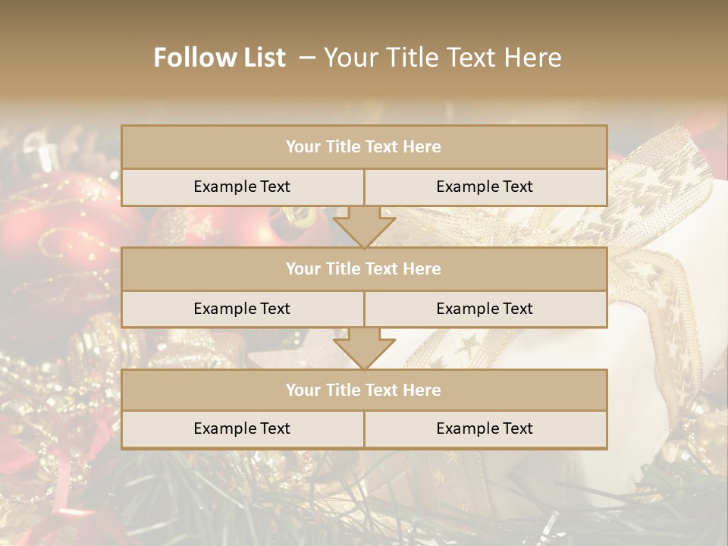The width and height of the screenshot is (728, 546).
Task: Click the brown title banner's empty left area
Action: [68, 58]
